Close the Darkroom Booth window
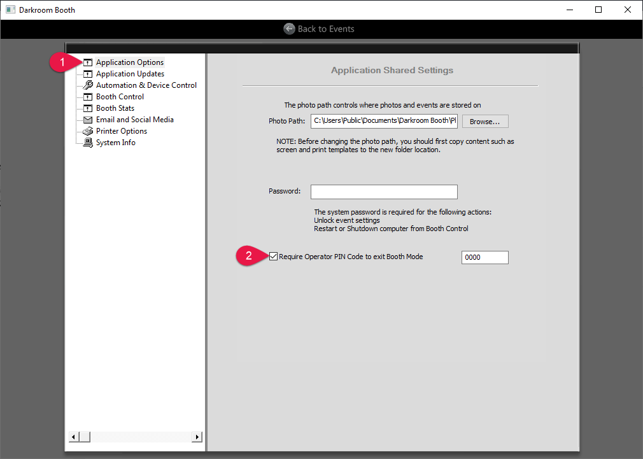 (x=628, y=10)
